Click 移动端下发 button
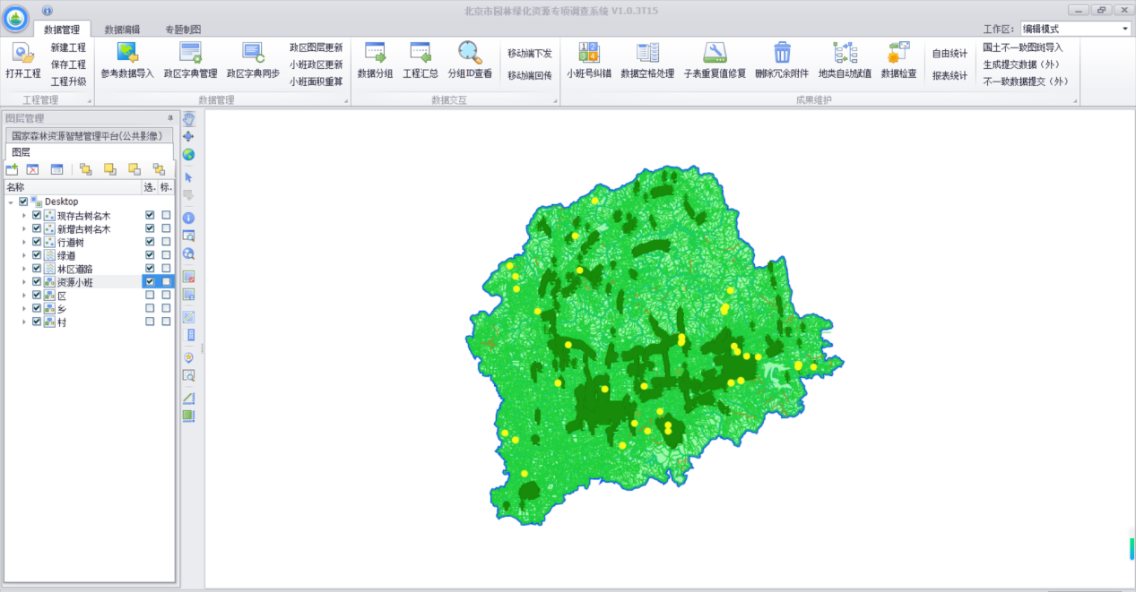Image resolution: width=1136 pixels, height=592 pixels. point(529,54)
